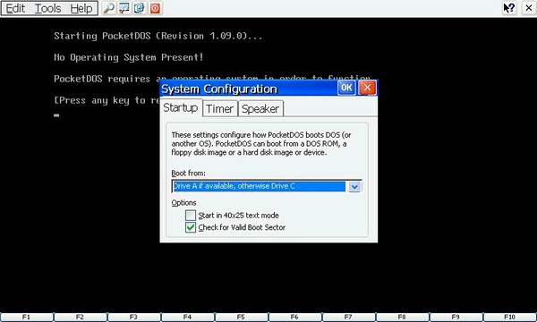Expand the Boot from dropdown arrow

click(354, 187)
